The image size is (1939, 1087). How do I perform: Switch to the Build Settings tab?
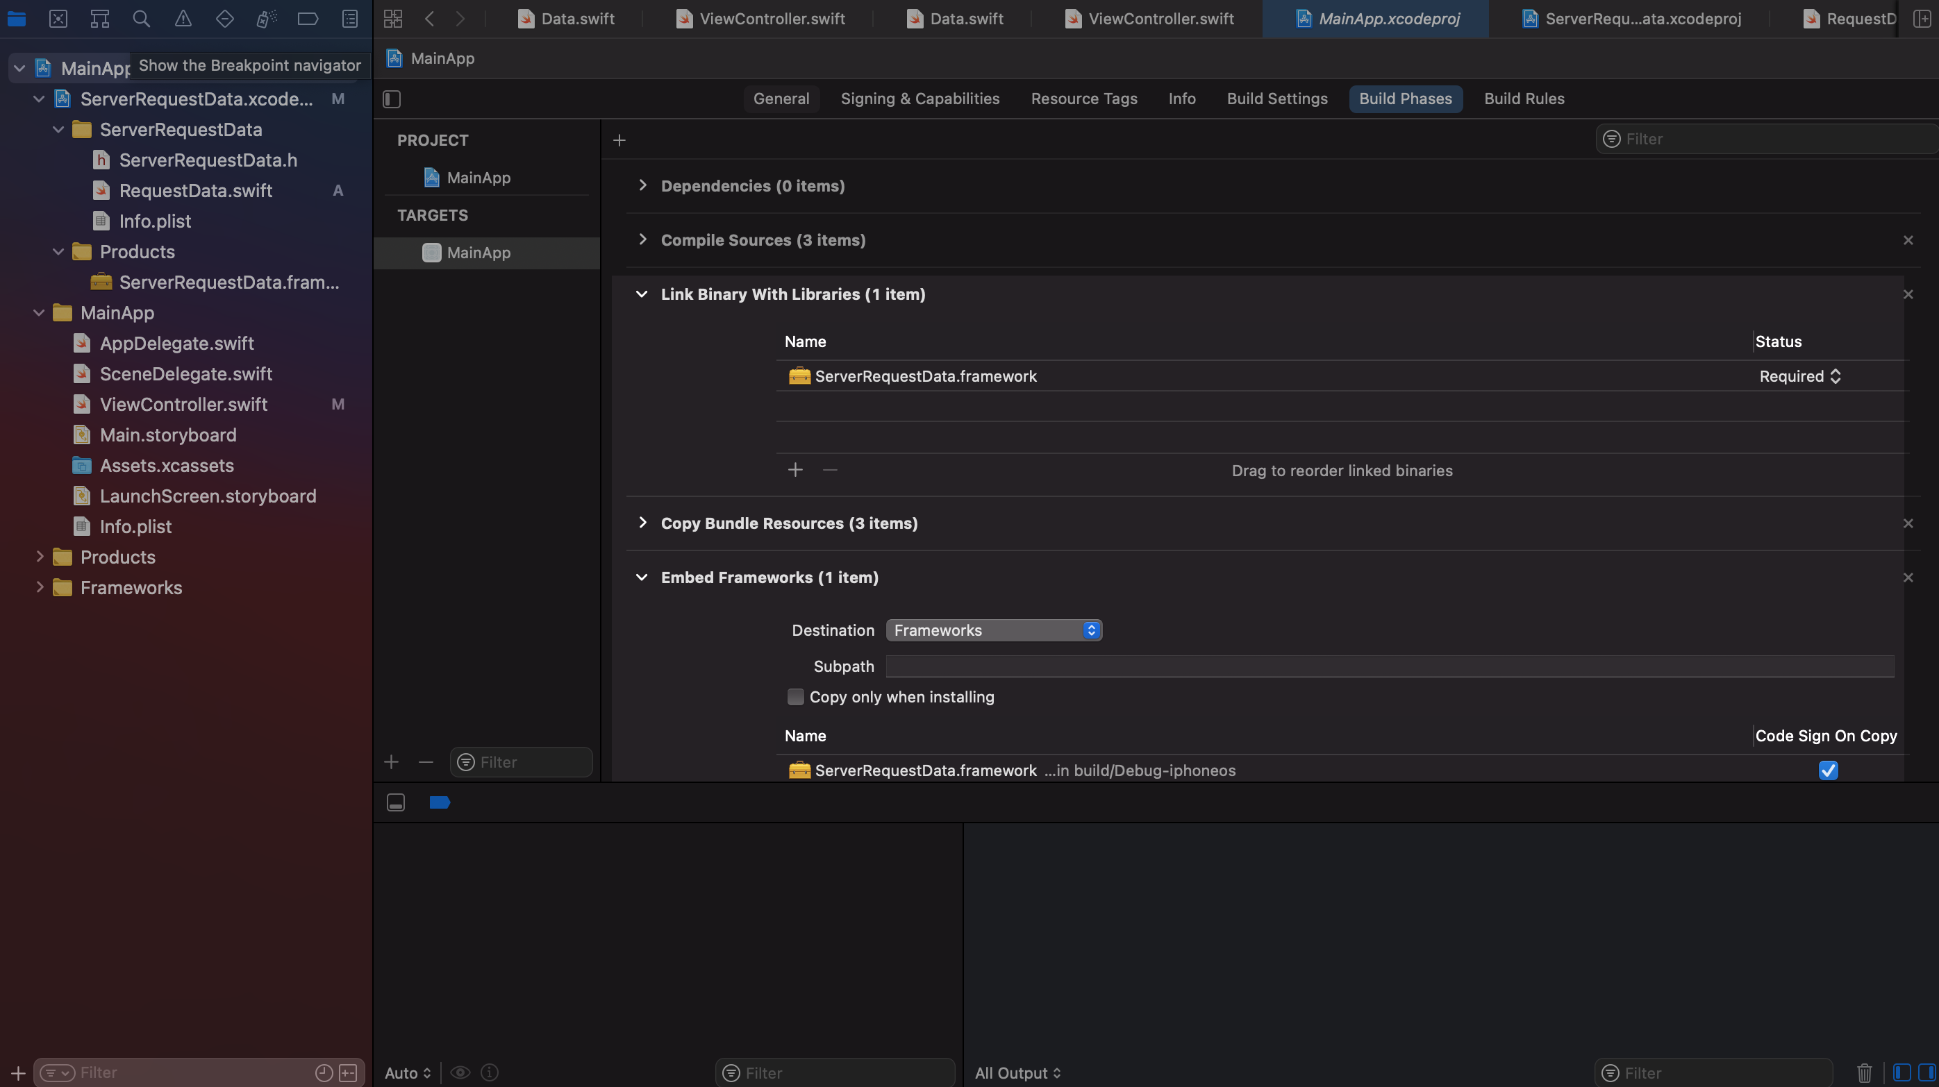1276,99
